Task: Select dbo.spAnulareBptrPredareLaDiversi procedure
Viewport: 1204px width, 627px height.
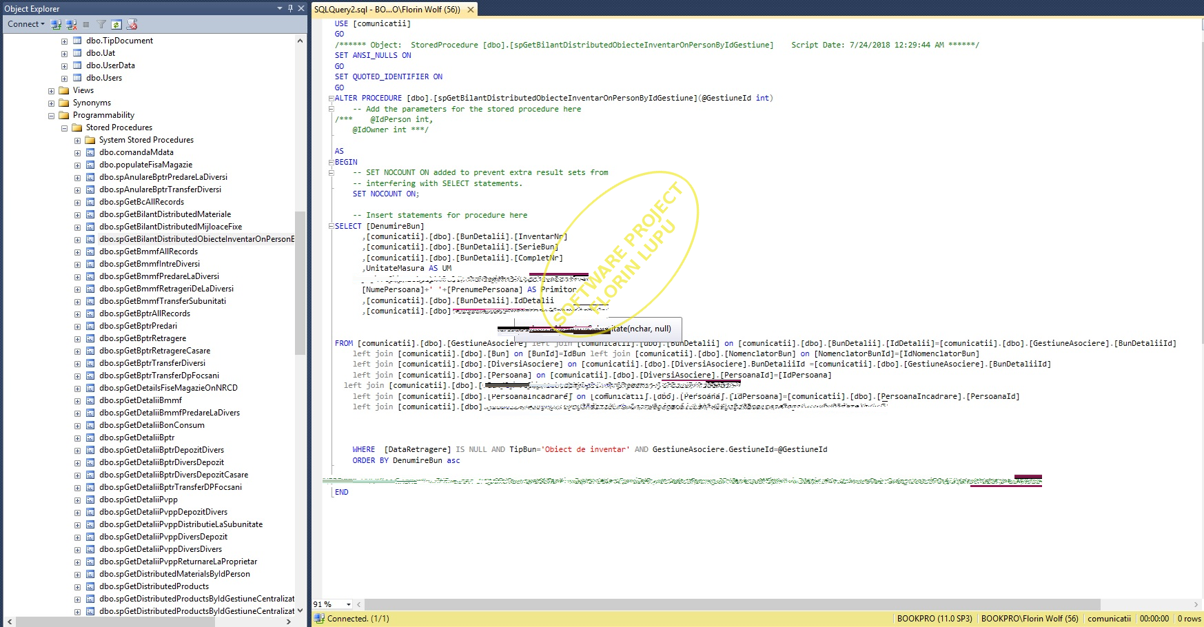Action: [x=163, y=177]
